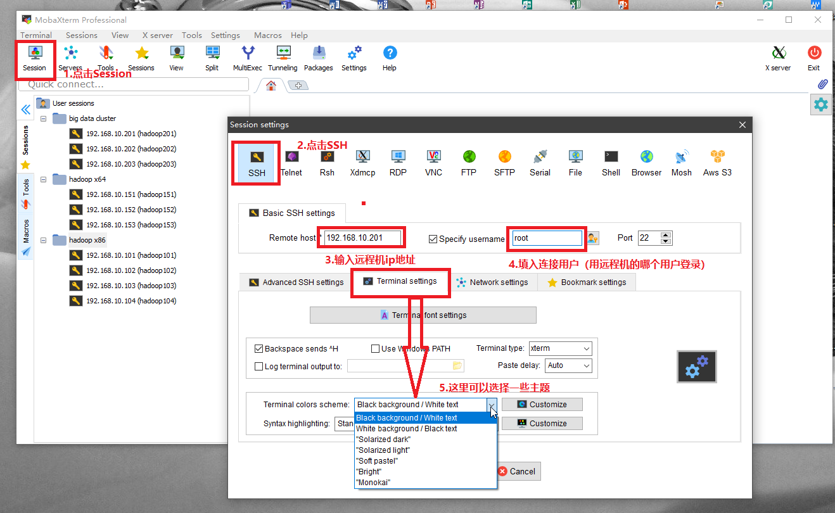
Task: Select the File session type
Action: [575, 163]
